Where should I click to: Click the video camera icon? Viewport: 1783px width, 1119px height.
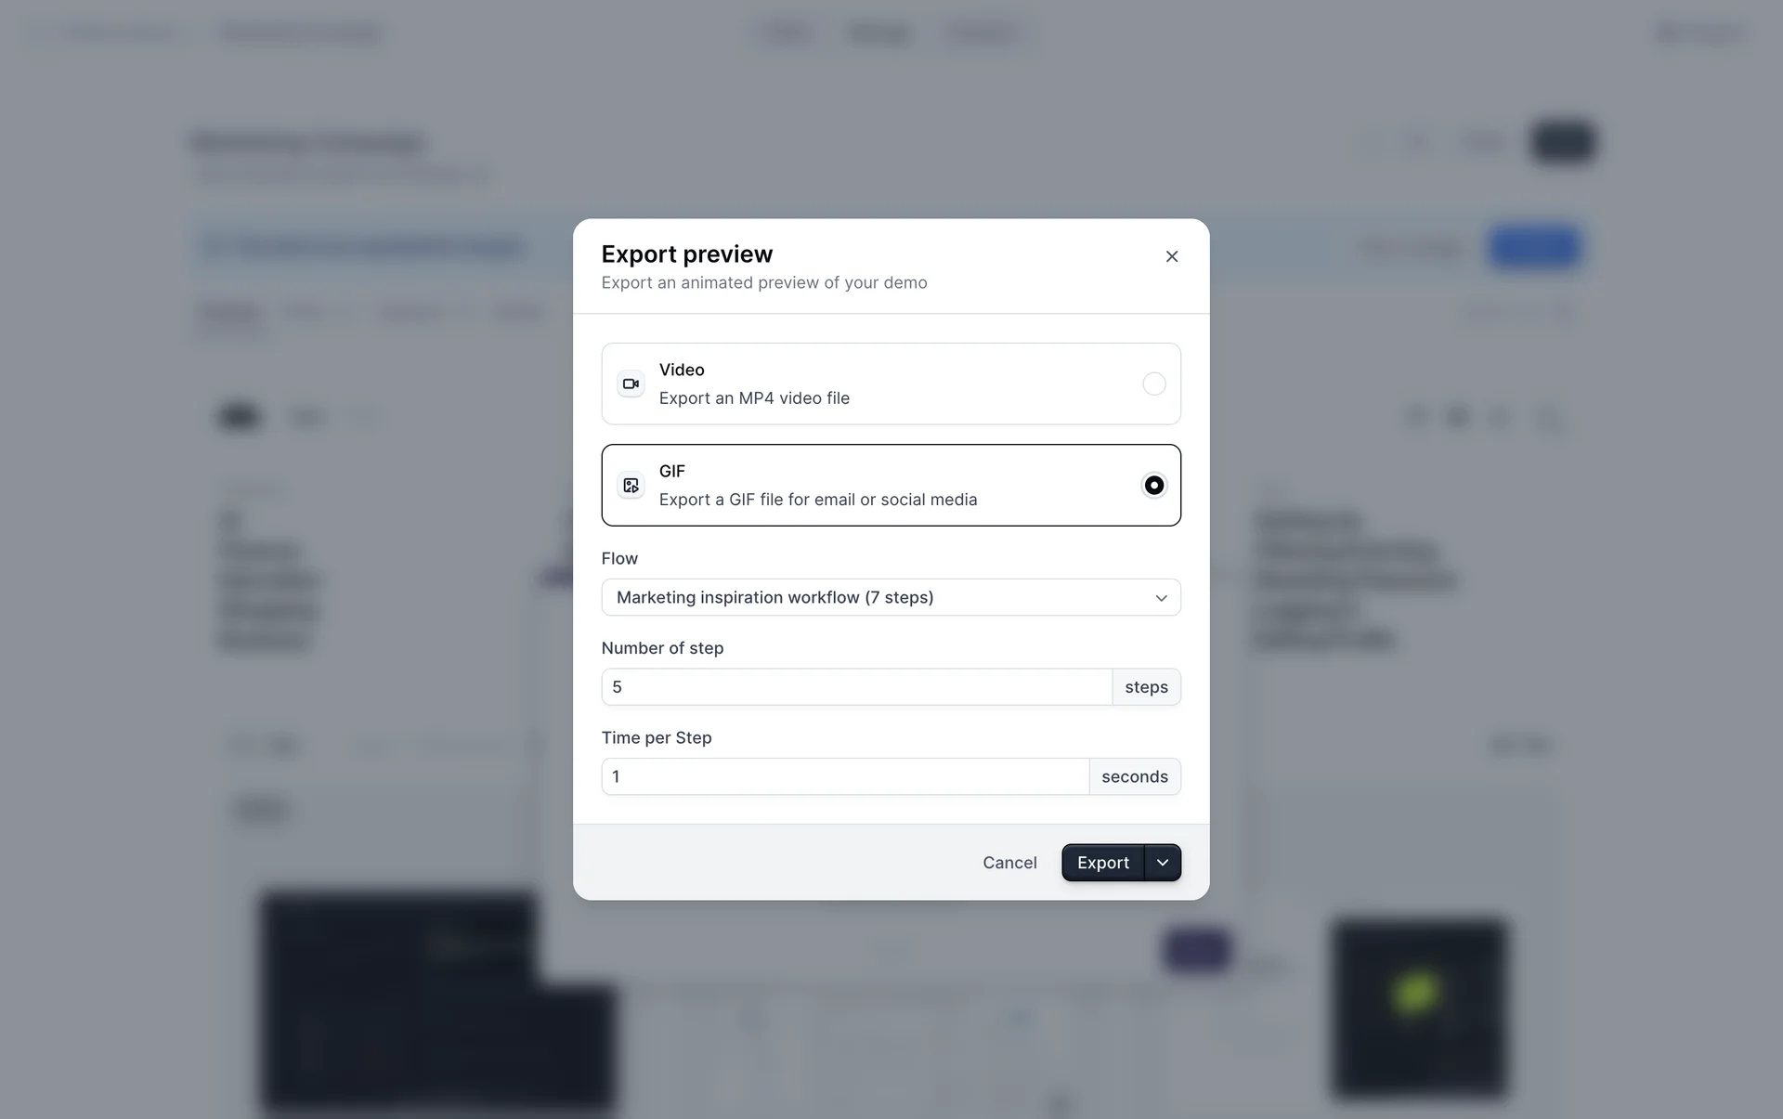(631, 384)
